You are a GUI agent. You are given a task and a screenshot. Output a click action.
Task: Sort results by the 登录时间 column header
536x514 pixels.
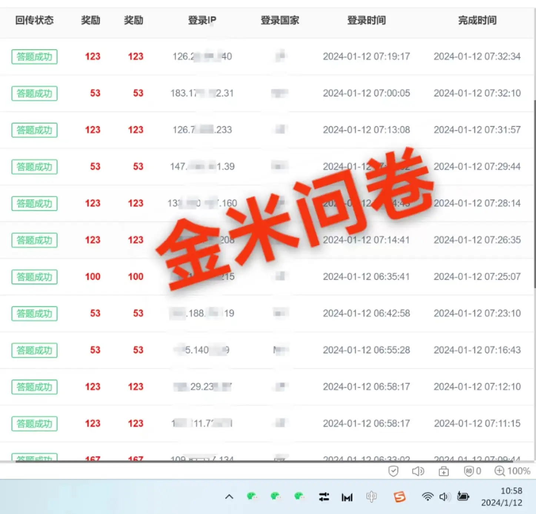(x=366, y=20)
